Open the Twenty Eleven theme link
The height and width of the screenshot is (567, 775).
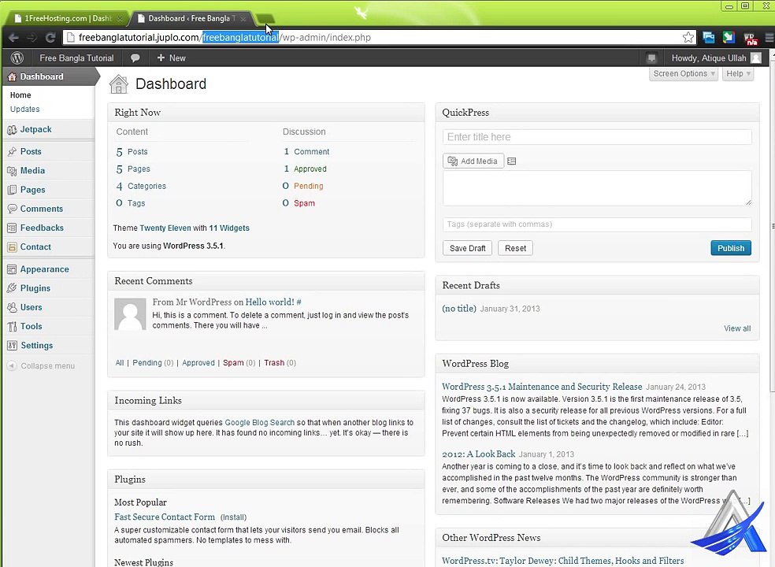[165, 228]
